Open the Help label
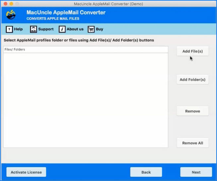The height and width of the screenshot is (181, 217). [x=18, y=29]
